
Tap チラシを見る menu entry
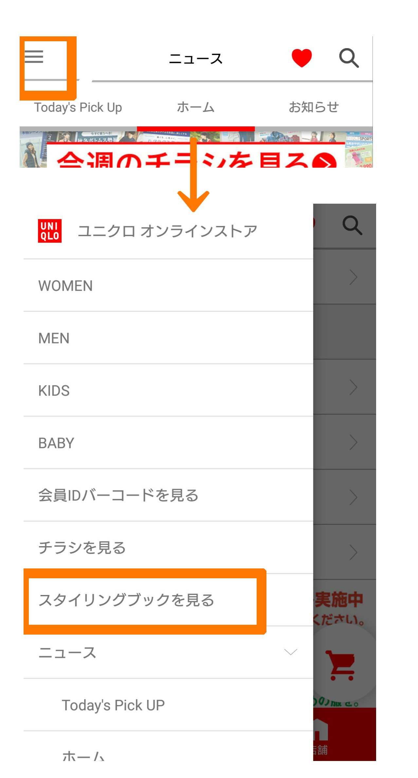point(82,548)
